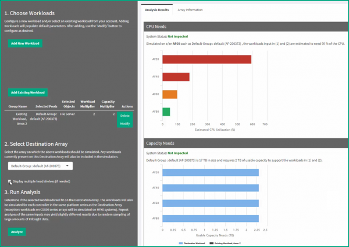
Task: Click the AF80 capacity needs bar
Action: pos(211,219)
